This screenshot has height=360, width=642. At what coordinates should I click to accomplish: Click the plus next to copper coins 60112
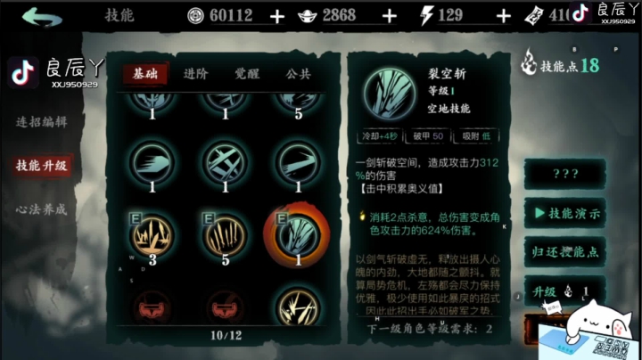click(x=277, y=16)
